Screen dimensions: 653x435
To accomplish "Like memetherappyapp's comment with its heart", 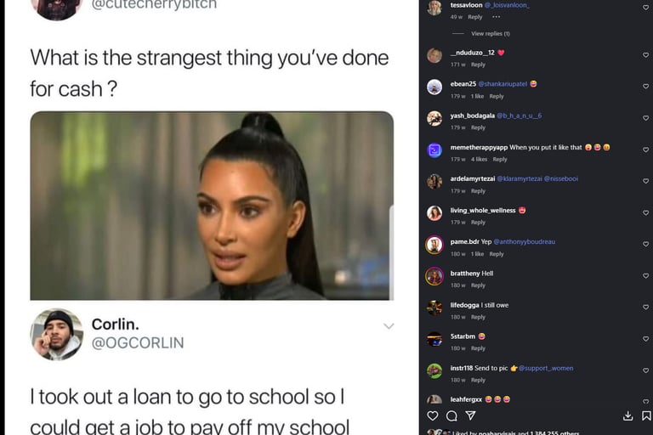I will point(645,150).
